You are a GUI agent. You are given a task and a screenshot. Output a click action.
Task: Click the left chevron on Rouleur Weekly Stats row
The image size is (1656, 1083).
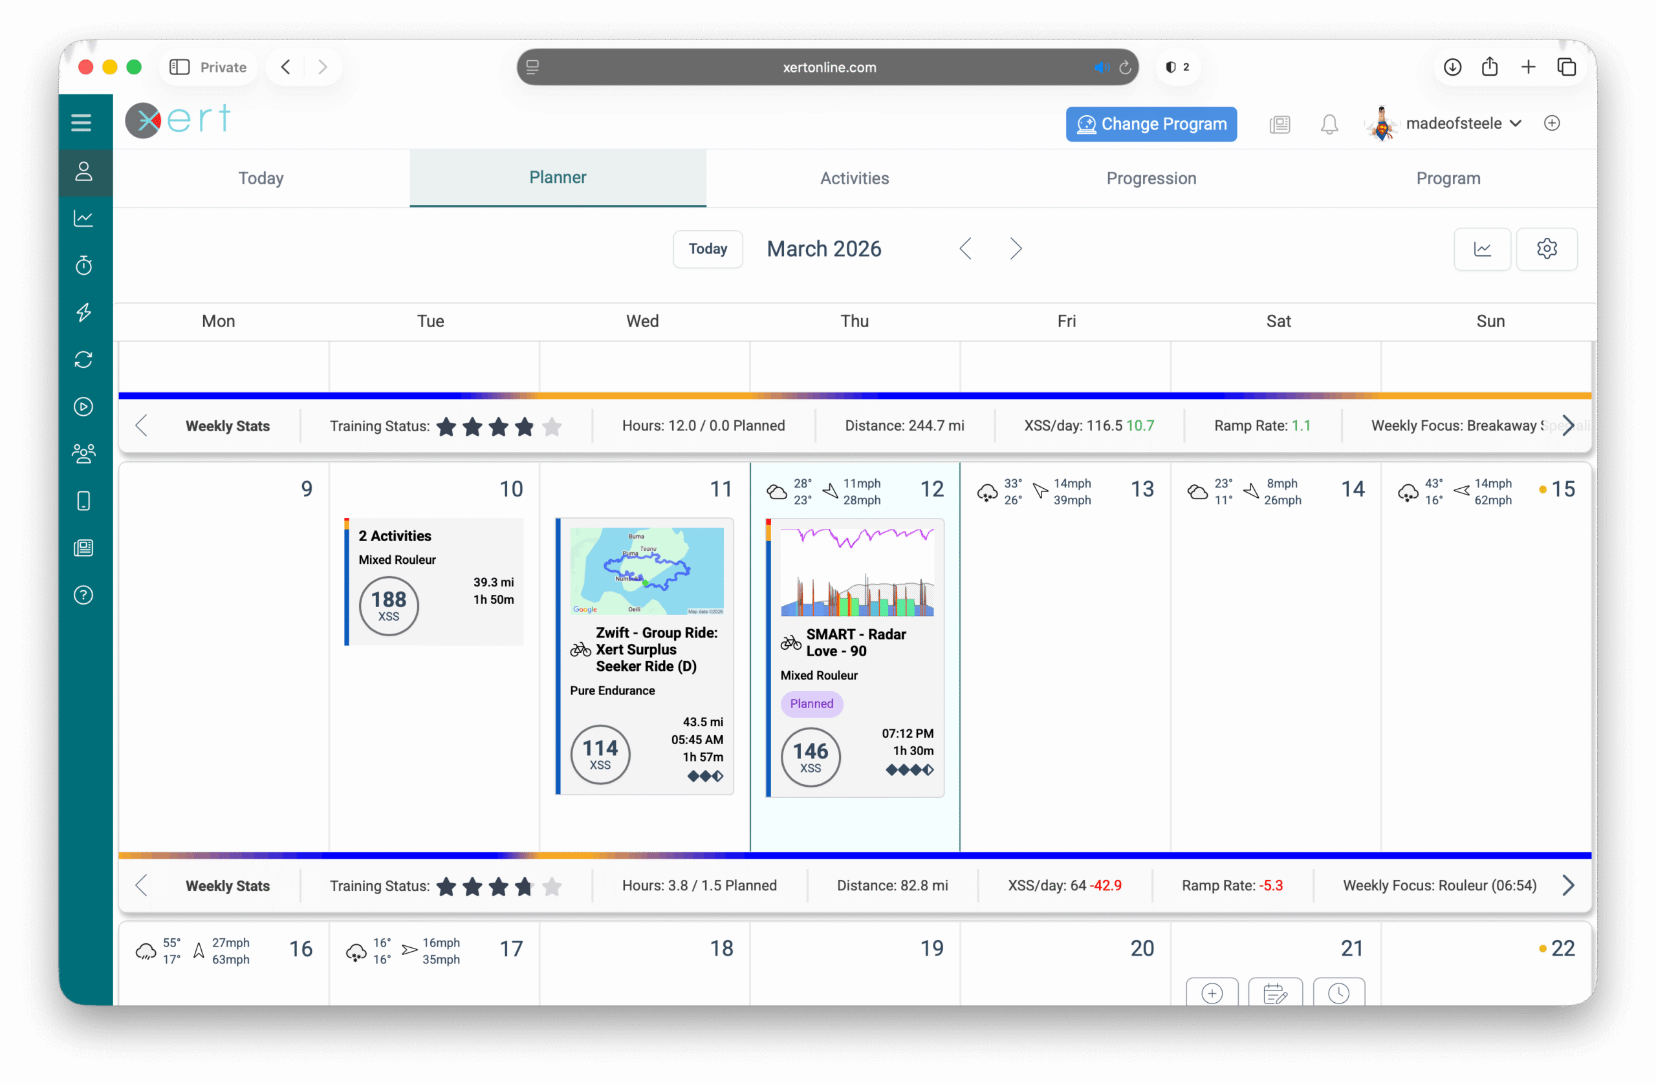[x=141, y=885]
